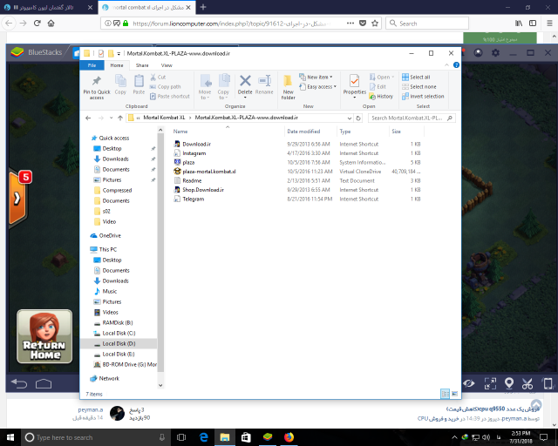The image size is (558, 446).
Task: Click Copy path in ribbon
Action: click(x=165, y=86)
